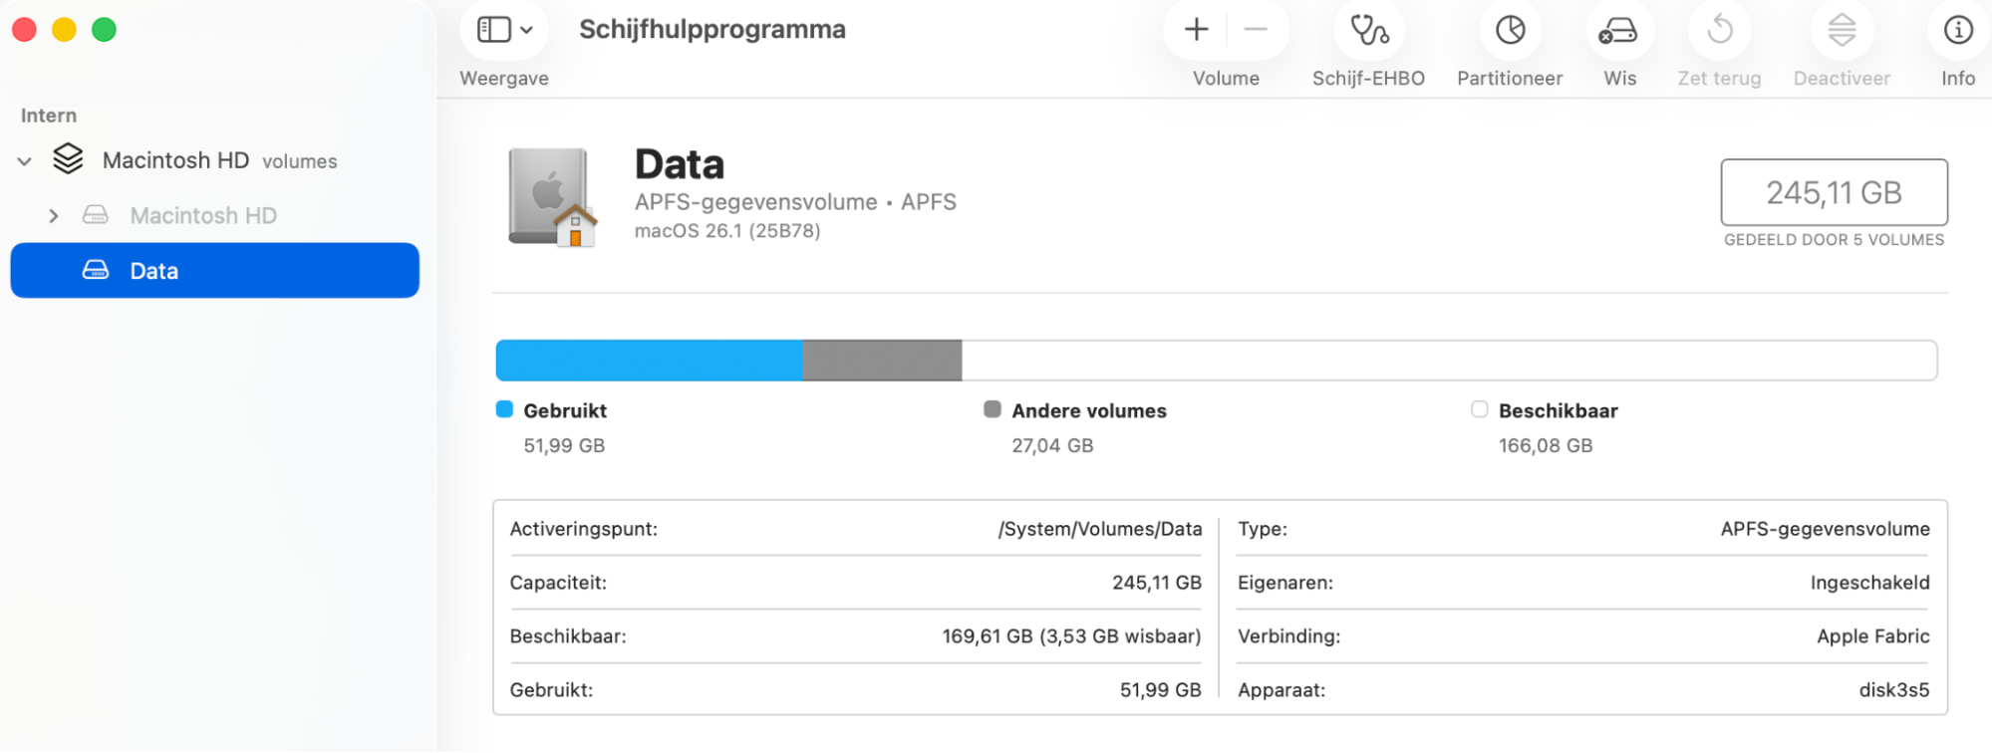Run Schijf-EHBO first aid stethoscope icon
This screenshot has height=753, width=1992.
click(1369, 31)
